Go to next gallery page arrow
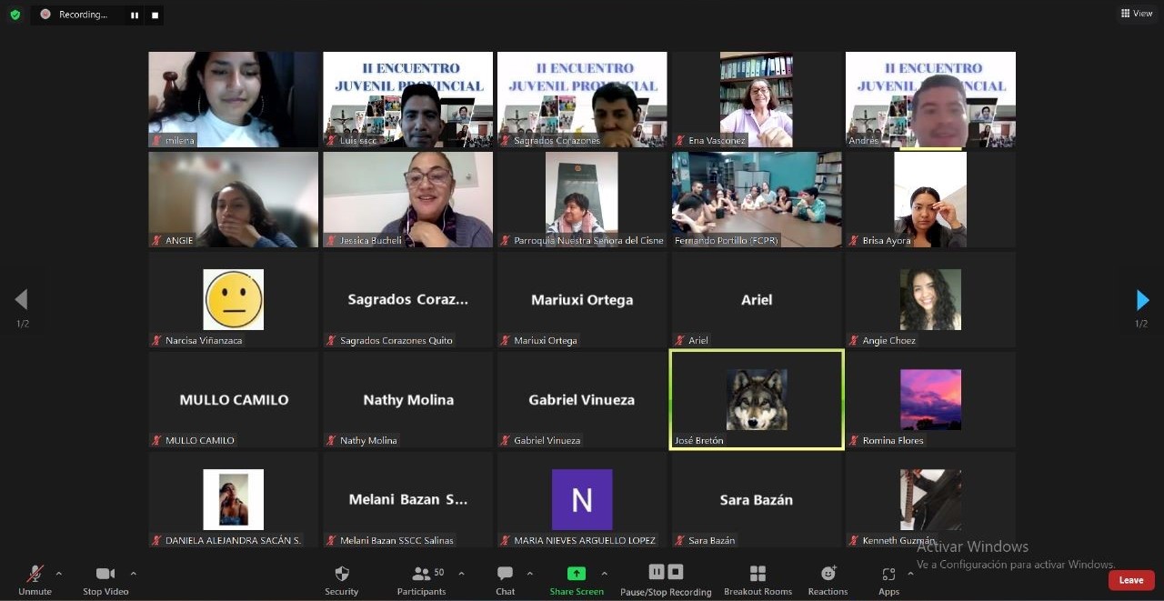Viewport: 1164px width, 601px height. (1142, 300)
